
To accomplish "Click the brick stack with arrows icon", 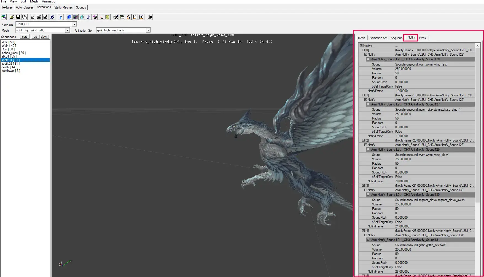I will (128, 17).
